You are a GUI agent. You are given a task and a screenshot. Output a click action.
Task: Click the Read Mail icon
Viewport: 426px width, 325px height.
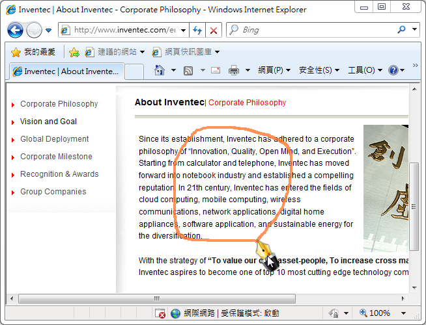click(x=216, y=70)
